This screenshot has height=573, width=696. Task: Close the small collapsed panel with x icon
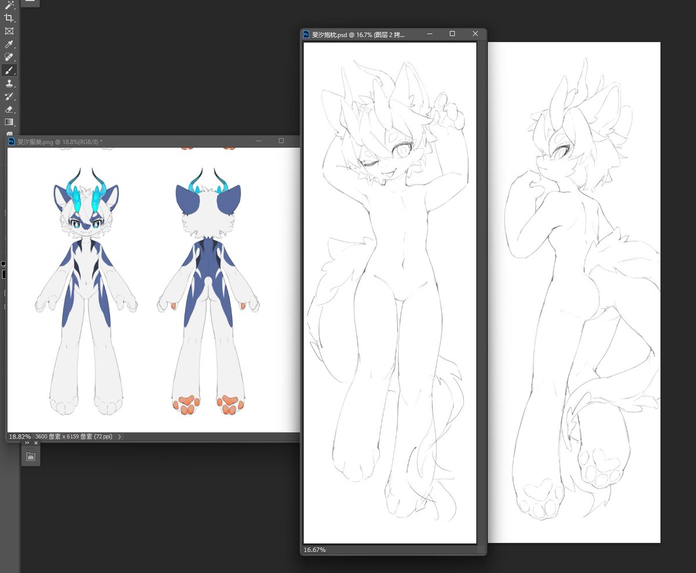tap(35, 443)
